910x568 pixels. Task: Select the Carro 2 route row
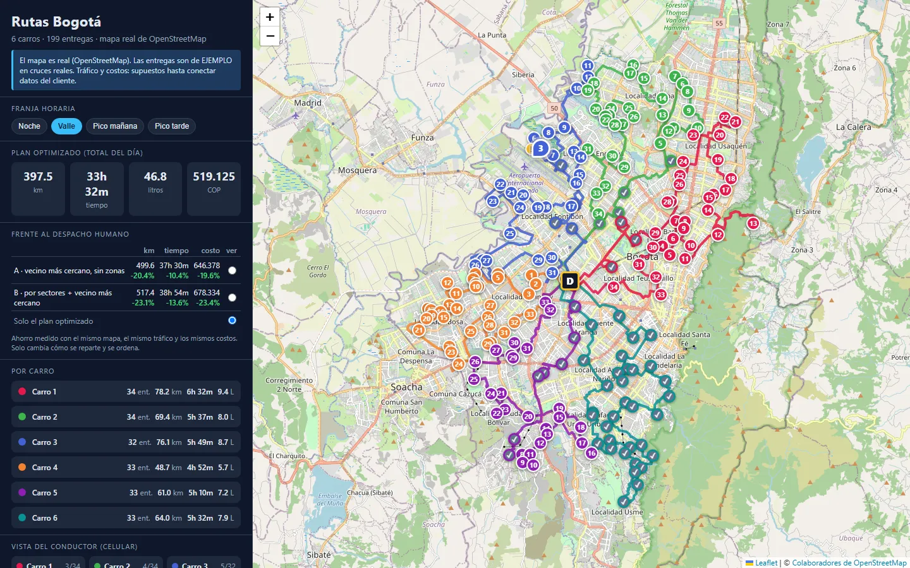126,417
